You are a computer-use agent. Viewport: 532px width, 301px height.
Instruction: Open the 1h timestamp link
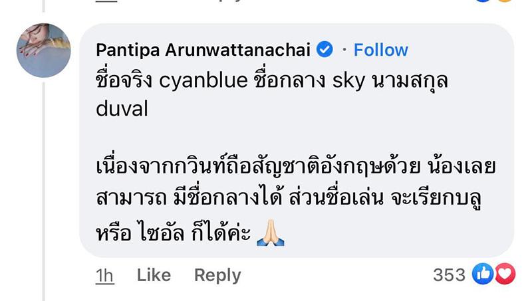coord(104,275)
